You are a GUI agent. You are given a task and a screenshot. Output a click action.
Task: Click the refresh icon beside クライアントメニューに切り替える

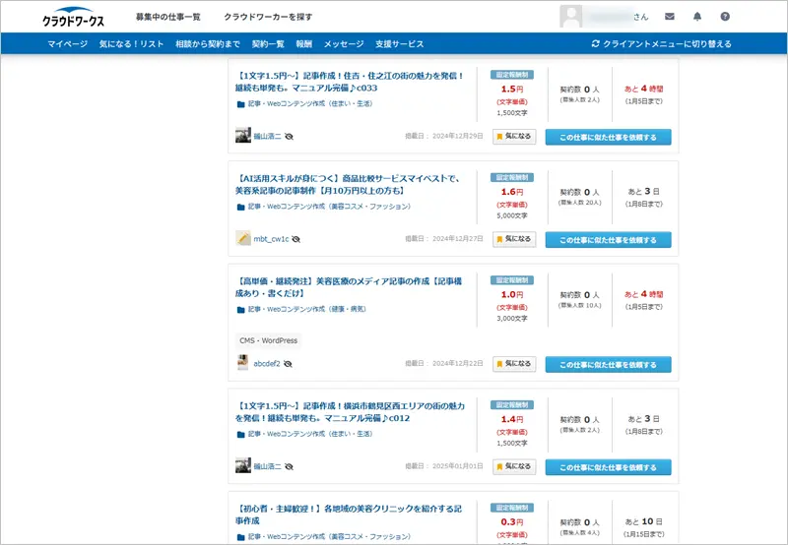click(595, 43)
